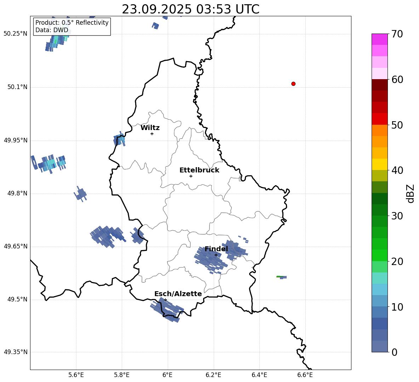Click the red radar site marker dot
This screenshot has width=419, height=382.
[293, 84]
